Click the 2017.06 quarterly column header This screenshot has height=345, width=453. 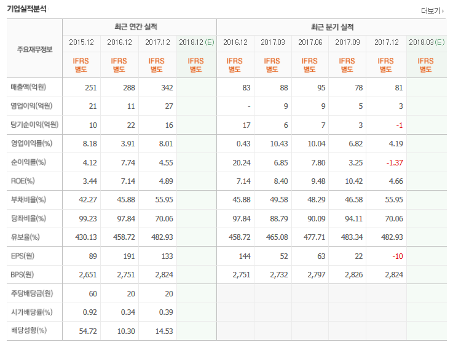pyautogui.click(x=310, y=42)
